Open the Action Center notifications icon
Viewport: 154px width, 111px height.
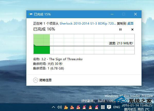(109, 107)
